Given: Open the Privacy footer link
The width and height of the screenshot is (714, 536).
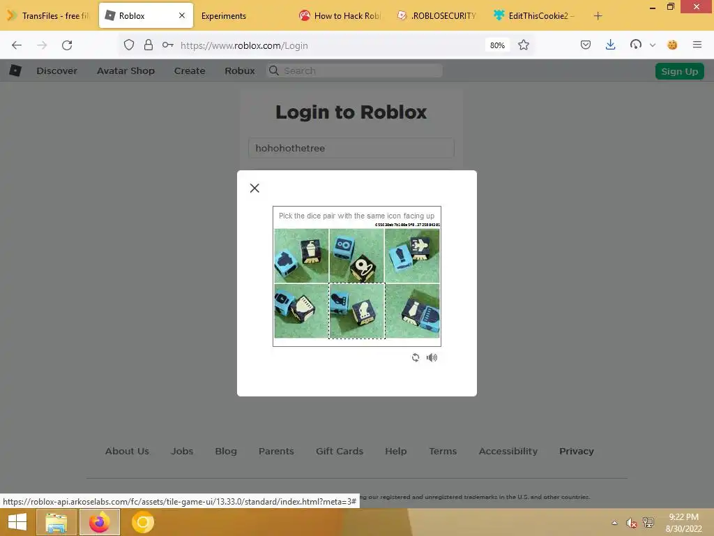Looking at the screenshot, I should pos(576,451).
